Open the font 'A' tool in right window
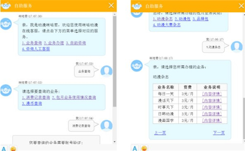This screenshot has height=151, width=245. click(135, 148)
